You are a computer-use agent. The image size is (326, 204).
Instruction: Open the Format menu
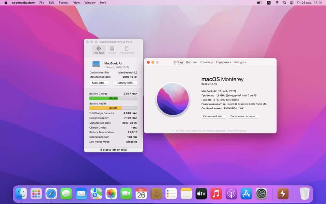click(64, 3)
